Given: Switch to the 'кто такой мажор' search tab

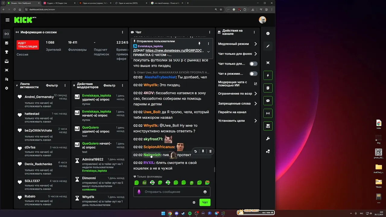Looking at the screenshot, I should 167,3.
